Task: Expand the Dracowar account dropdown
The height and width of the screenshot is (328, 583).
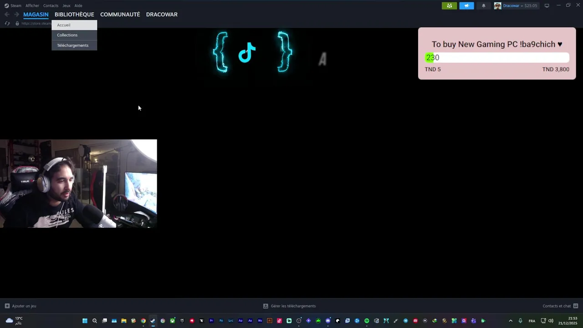Action: (x=516, y=6)
